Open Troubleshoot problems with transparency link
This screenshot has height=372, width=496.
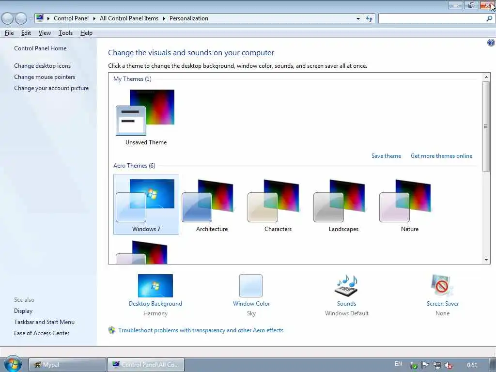pyautogui.click(x=201, y=330)
